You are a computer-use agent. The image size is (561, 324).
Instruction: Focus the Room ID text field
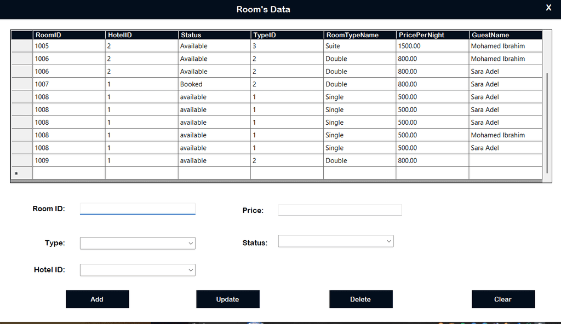coord(138,209)
